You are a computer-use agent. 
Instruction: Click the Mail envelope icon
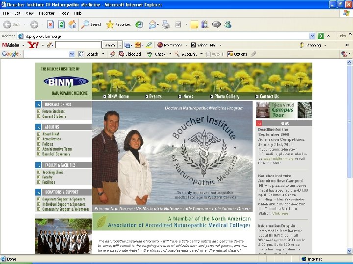[152, 24]
